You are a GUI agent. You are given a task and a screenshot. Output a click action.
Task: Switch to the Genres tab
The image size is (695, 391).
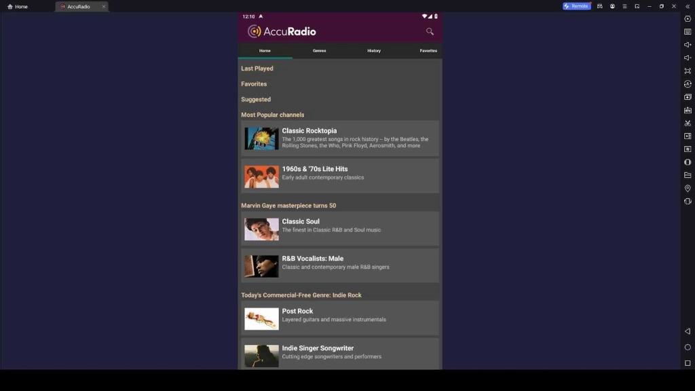(x=319, y=50)
